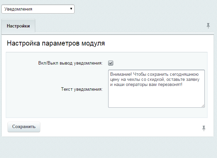Click the pin icon beside the Настройки tab
The width and height of the screenshot is (217, 158).
coord(208,26)
